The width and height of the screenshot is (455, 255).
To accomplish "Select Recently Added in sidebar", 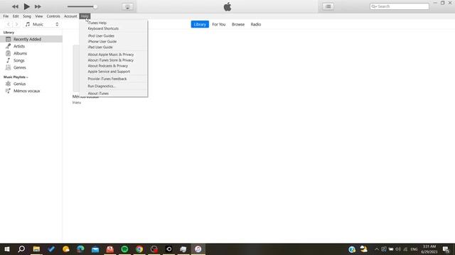I will [31, 39].
